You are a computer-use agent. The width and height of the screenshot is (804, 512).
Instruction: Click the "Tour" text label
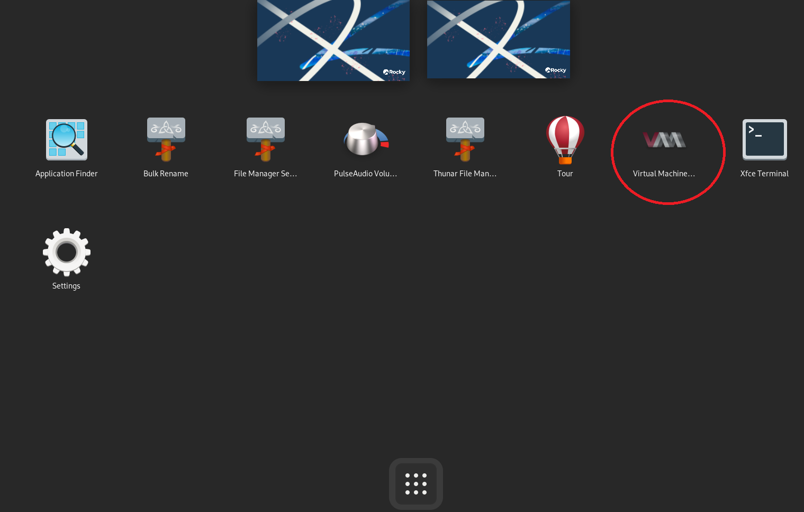565,174
